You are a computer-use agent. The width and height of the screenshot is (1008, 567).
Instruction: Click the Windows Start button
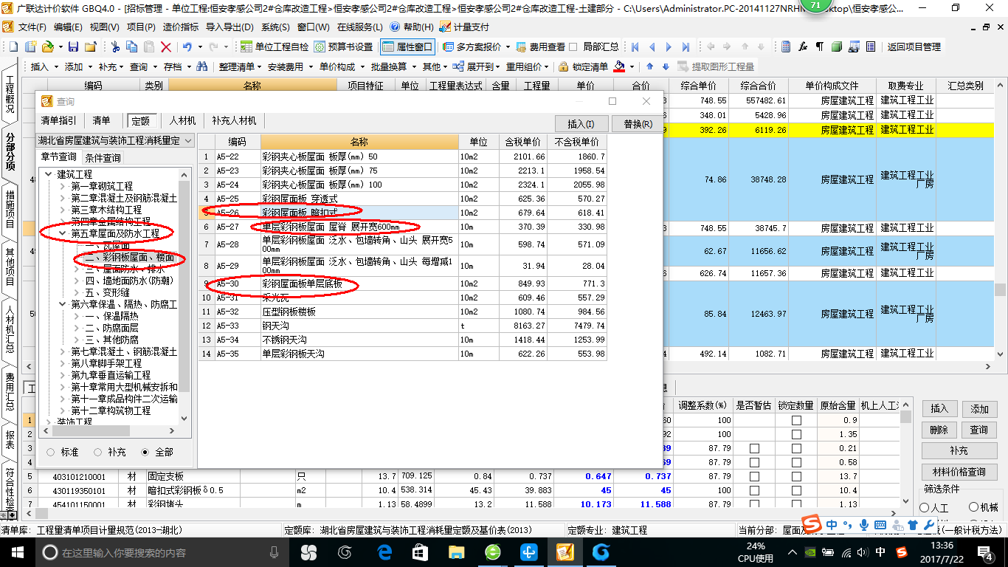coord(17,551)
